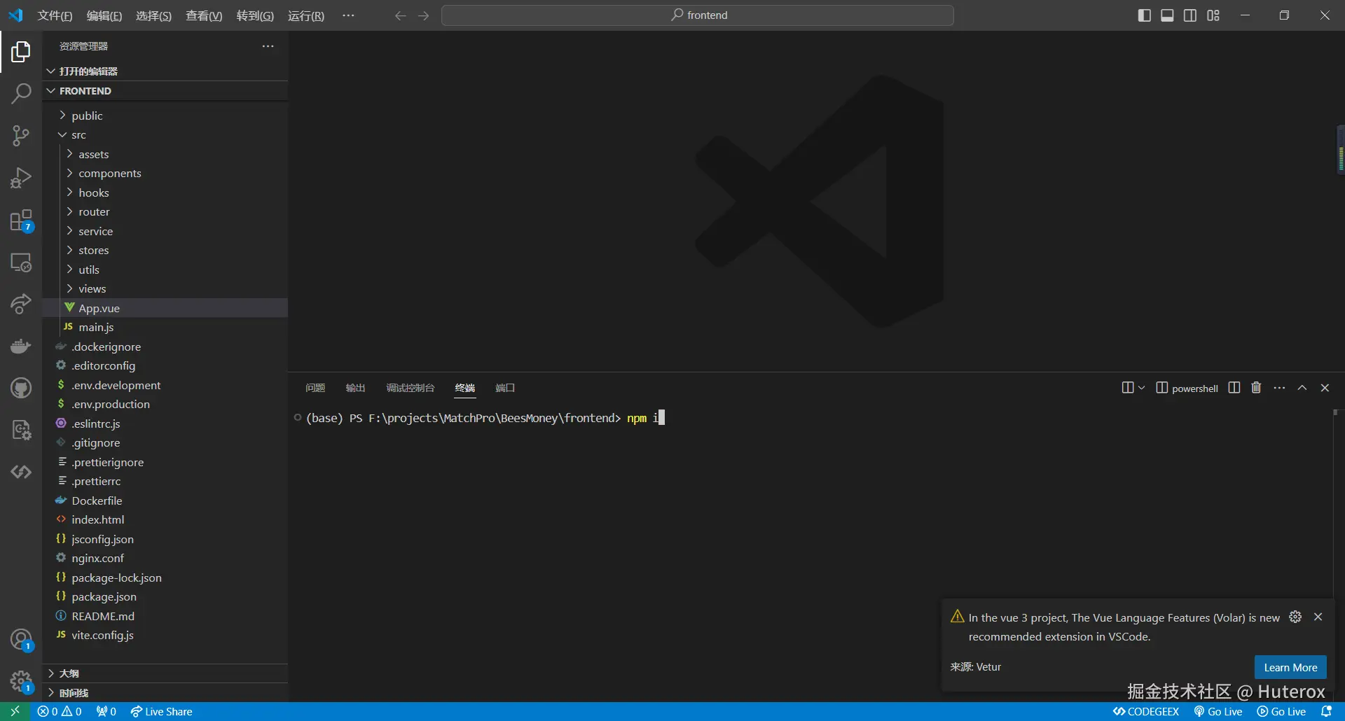Screen dimensions: 1345x721
Task: Toggle bottom panel visibility
Action: (1167, 15)
